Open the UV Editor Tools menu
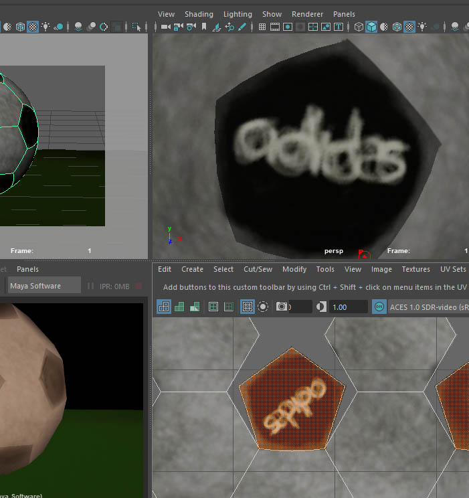469x498 pixels. 325,269
